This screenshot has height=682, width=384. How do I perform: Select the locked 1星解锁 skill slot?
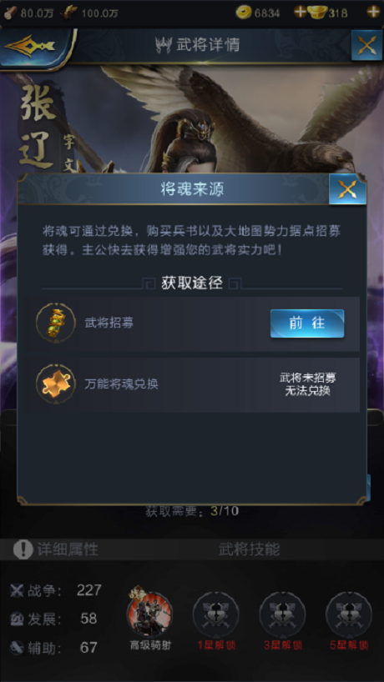point(216,615)
